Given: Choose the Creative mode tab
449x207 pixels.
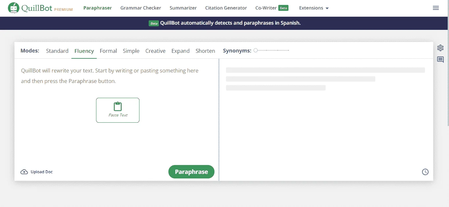Looking at the screenshot, I should click(x=156, y=51).
